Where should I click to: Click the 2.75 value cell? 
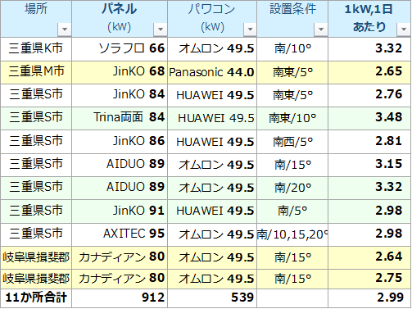click(x=369, y=279)
